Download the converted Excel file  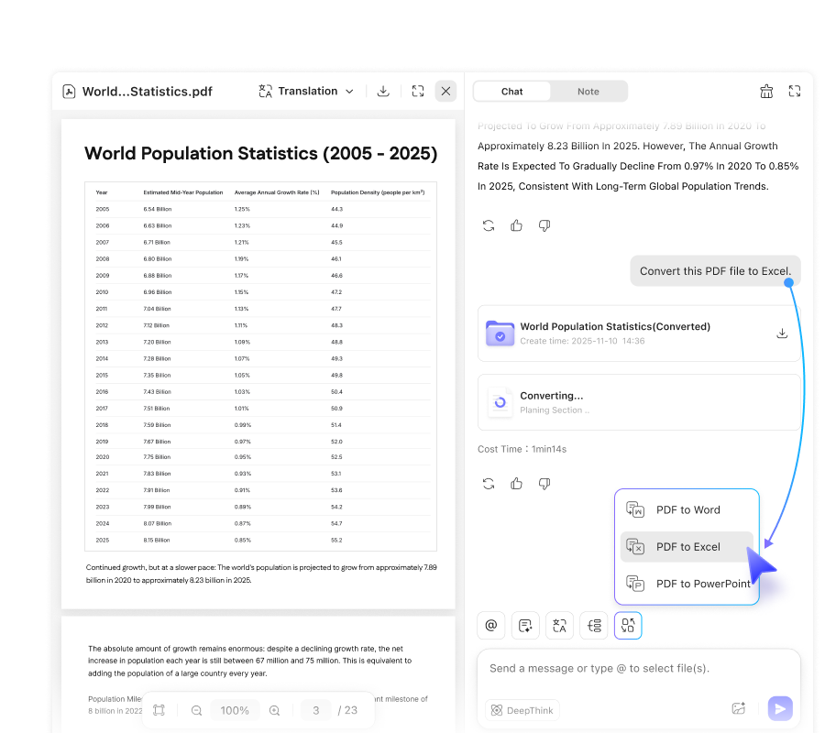click(x=781, y=333)
